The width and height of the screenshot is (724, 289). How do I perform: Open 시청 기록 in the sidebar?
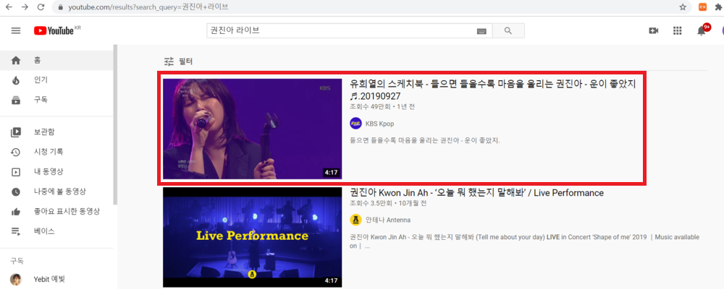[56, 152]
